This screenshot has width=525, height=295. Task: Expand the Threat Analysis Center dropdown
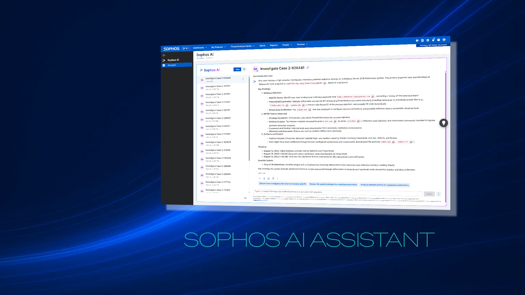tap(242, 46)
